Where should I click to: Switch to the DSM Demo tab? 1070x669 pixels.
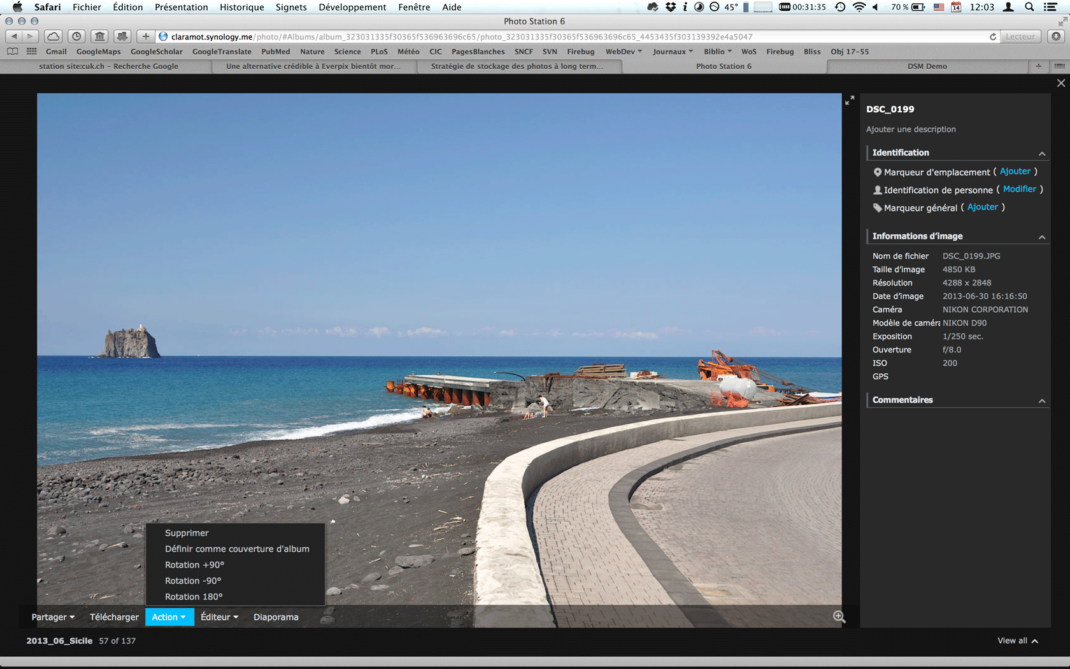point(927,66)
